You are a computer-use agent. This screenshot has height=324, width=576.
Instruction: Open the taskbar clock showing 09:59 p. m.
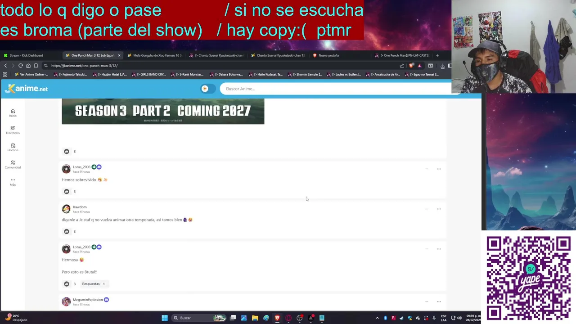point(472,318)
